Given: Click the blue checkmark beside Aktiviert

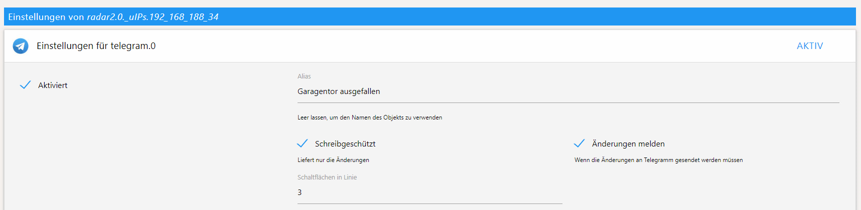Looking at the screenshot, I should (x=25, y=85).
